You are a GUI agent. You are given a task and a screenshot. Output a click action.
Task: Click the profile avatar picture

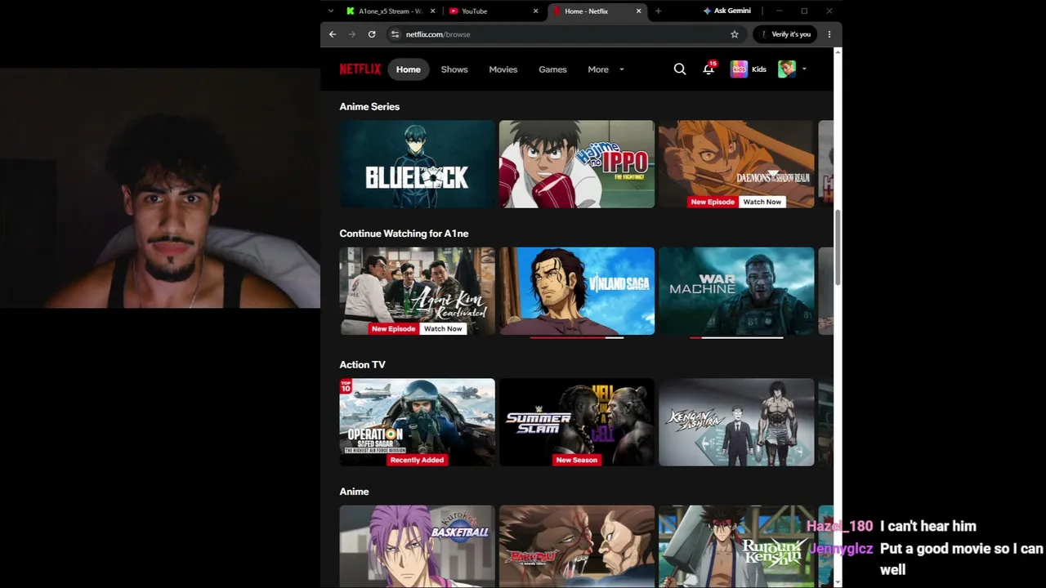(787, 69)
